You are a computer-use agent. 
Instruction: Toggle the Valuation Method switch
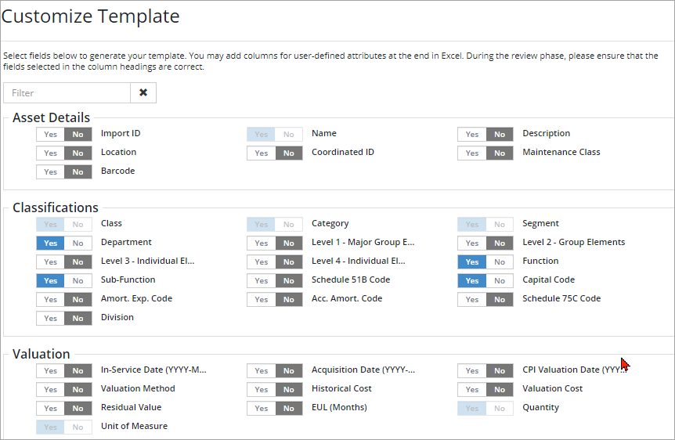[63, 389]
